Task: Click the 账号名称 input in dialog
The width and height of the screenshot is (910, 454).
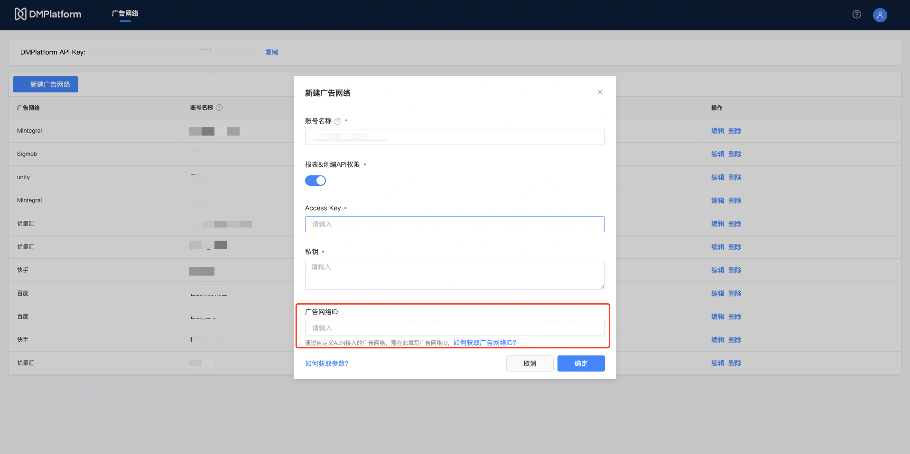Action: click(455, 137)
